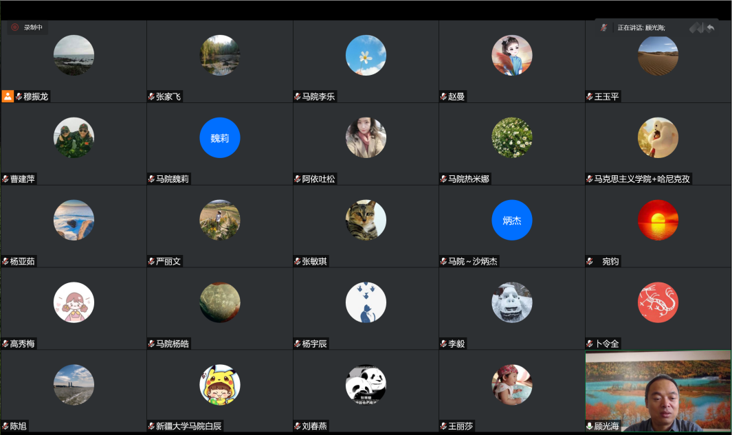Click the Pikachu avatar of 新疆大学马院白辰
Image resolution: width=732 pixels, height=435 pixels.
tap(219, 385)
